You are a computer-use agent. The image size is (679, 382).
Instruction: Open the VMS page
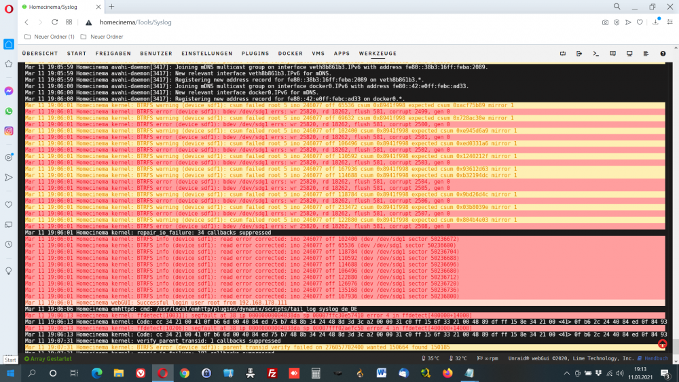coord(318,54)
